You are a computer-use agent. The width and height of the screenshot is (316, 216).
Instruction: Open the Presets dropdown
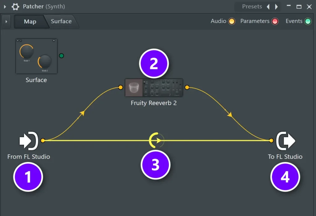252,7
